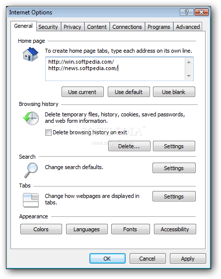This screenshot has height=279, width=221.
Task: Confirm with the OK button
Action: point(107,259)
